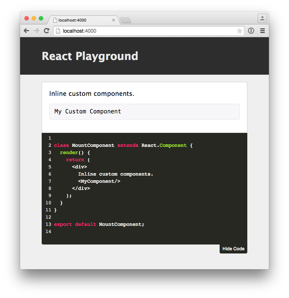Click the browser reload icon
This screenshot has width=289, height=298.
46,31
